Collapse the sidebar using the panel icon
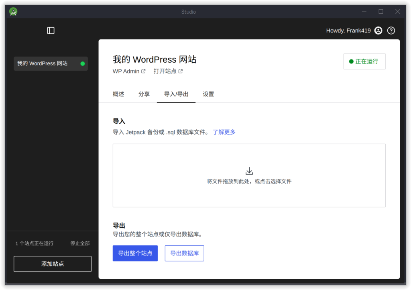The width and height of the screenshot is (411, 290). pos(51,30)
